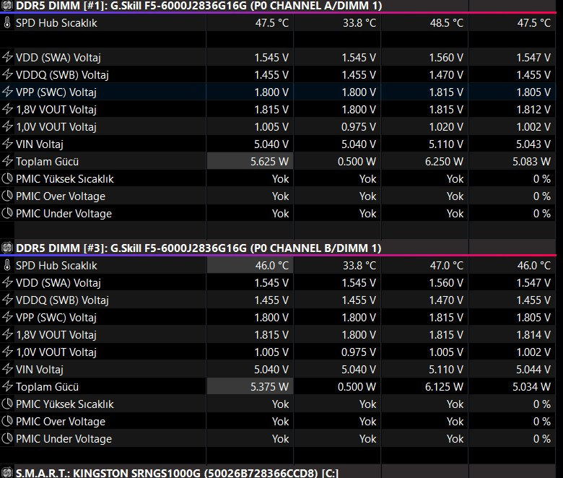The width and height of the screenshot is (563, 478).
Task: Select DIMM #1 PMIC Under Voltage label
Action: 64,214
